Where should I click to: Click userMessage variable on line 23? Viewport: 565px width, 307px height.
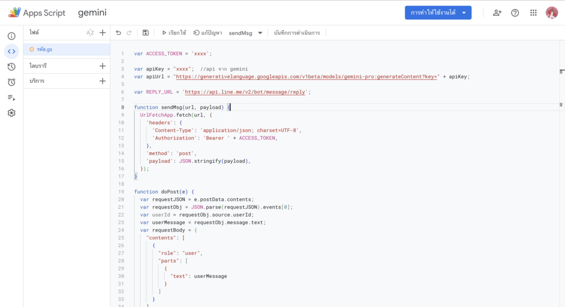169,223
